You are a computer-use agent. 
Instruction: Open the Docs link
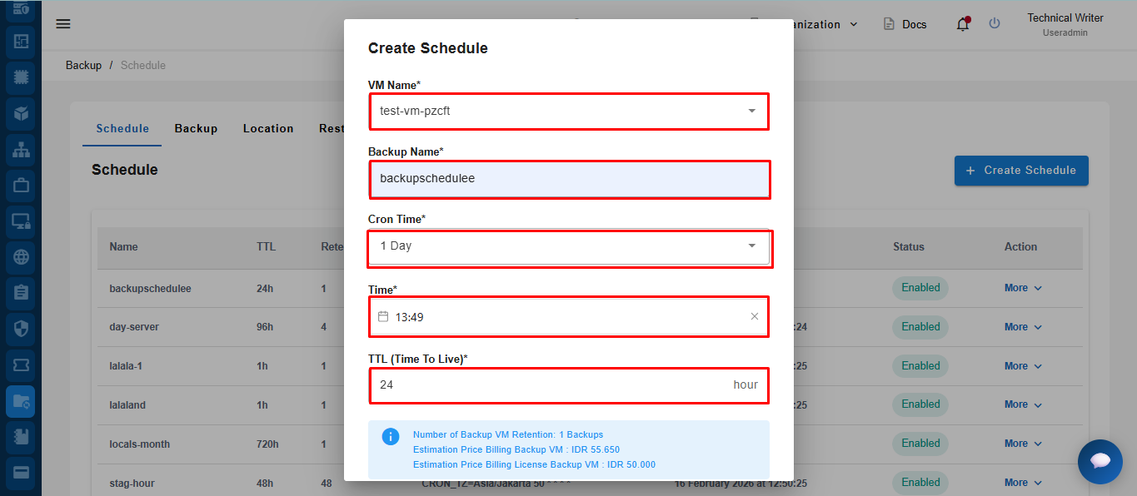pyautogui.click(x=905, y=24)
